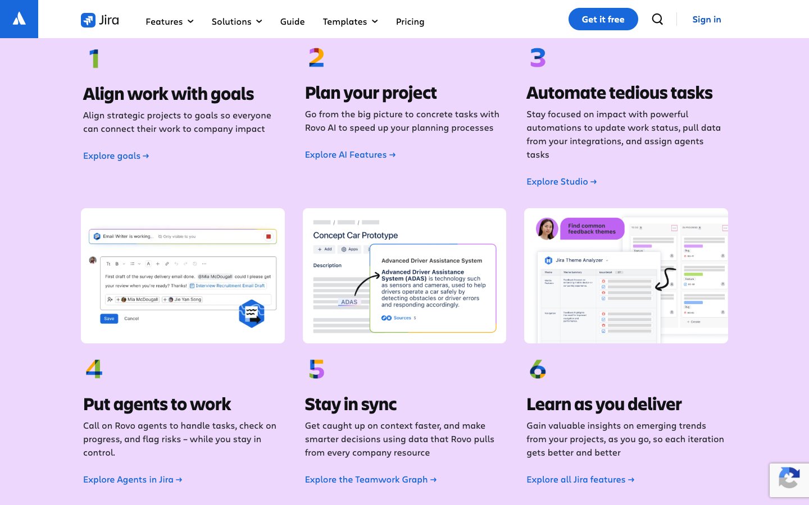The width and height of the screenshot is (809, 505).
Task: Click the red stop icon in Email Writer
Action: [269, 237]
